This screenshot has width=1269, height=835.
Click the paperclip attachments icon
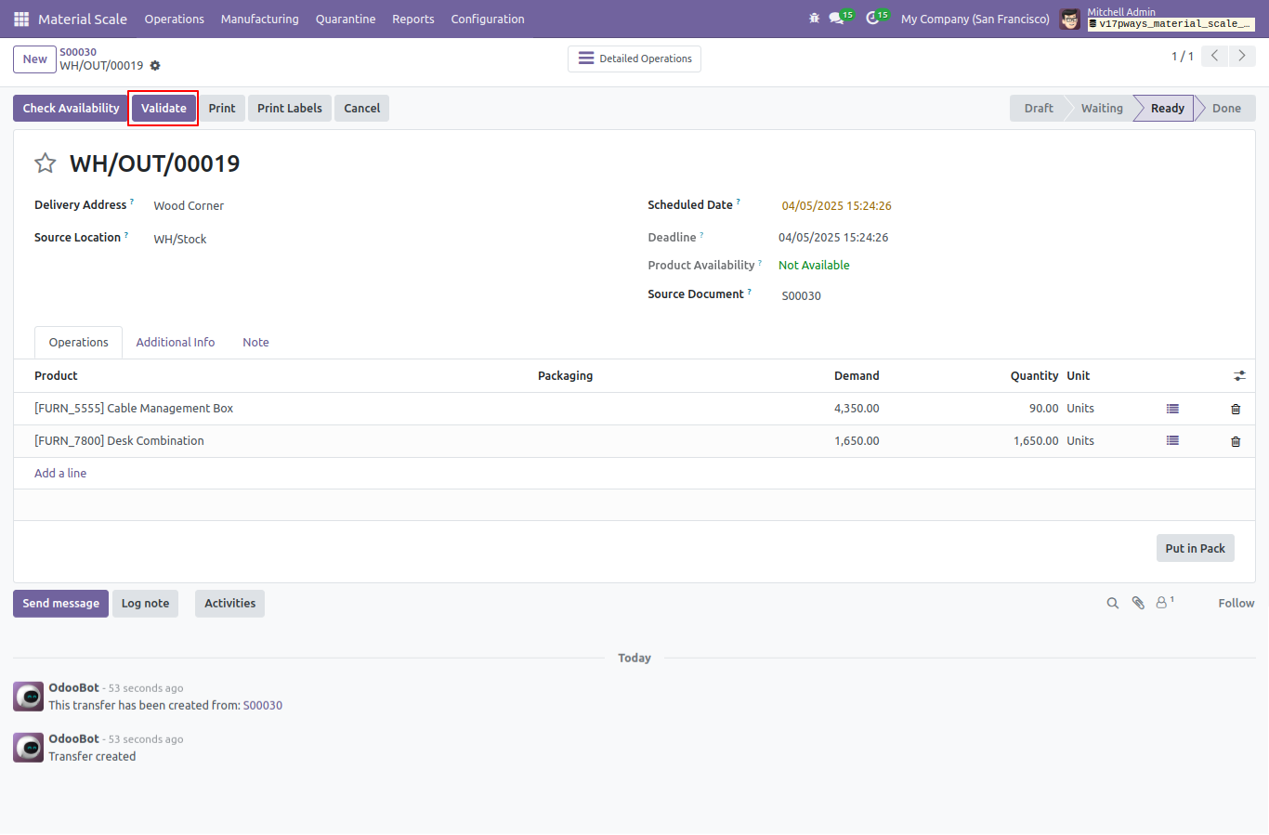1138,603
